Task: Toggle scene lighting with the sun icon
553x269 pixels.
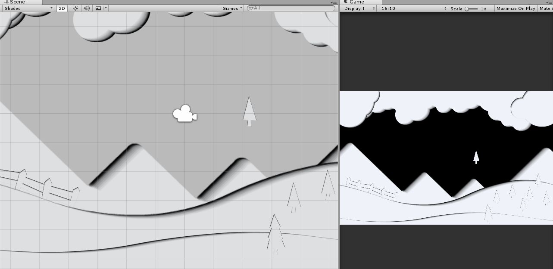Action: tap(75, 8)
